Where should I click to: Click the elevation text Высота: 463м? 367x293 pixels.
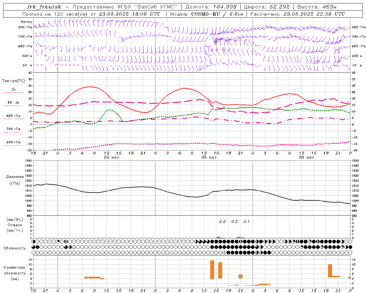click(317, 7)
